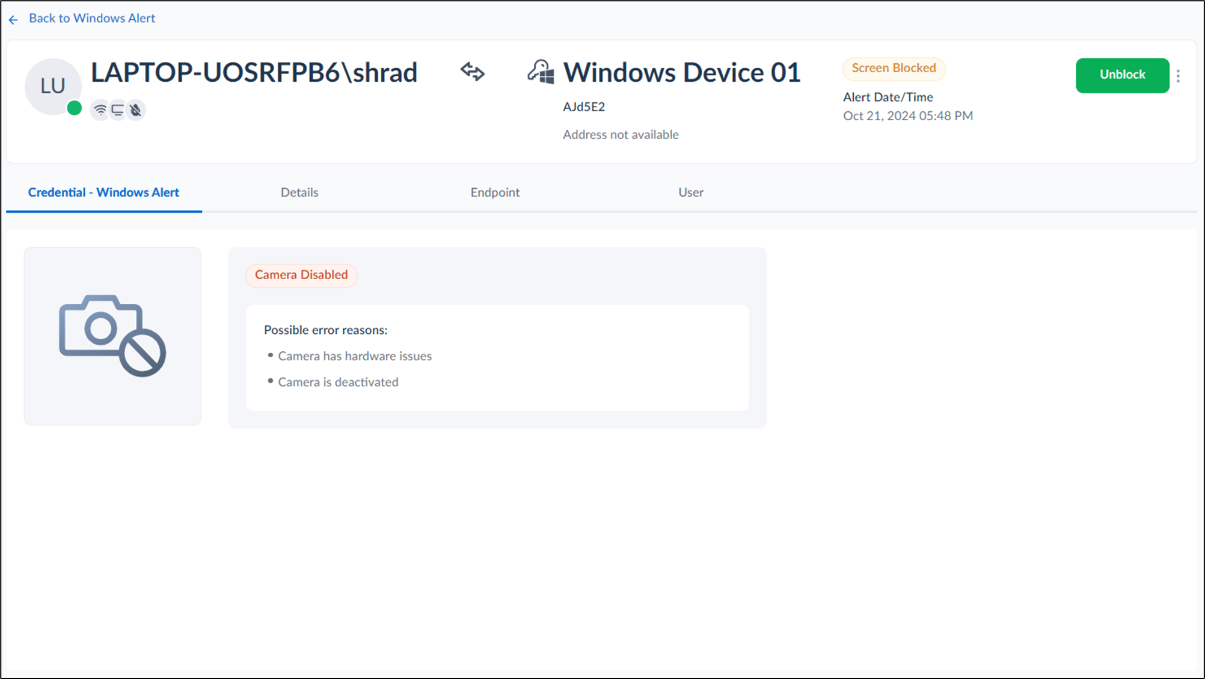Click the Windows Device 01 title
The width and height of the screenshot is (1205, 679).
(x=682, y=73)
